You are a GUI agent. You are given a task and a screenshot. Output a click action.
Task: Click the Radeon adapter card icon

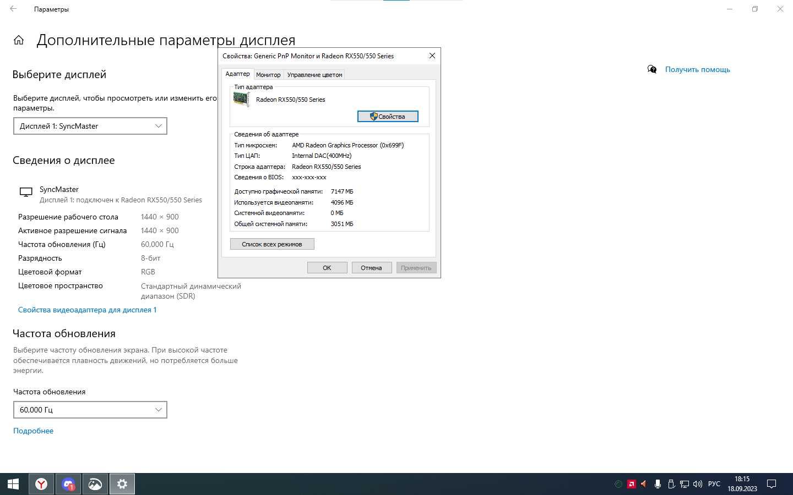click(x=241, y=99)
